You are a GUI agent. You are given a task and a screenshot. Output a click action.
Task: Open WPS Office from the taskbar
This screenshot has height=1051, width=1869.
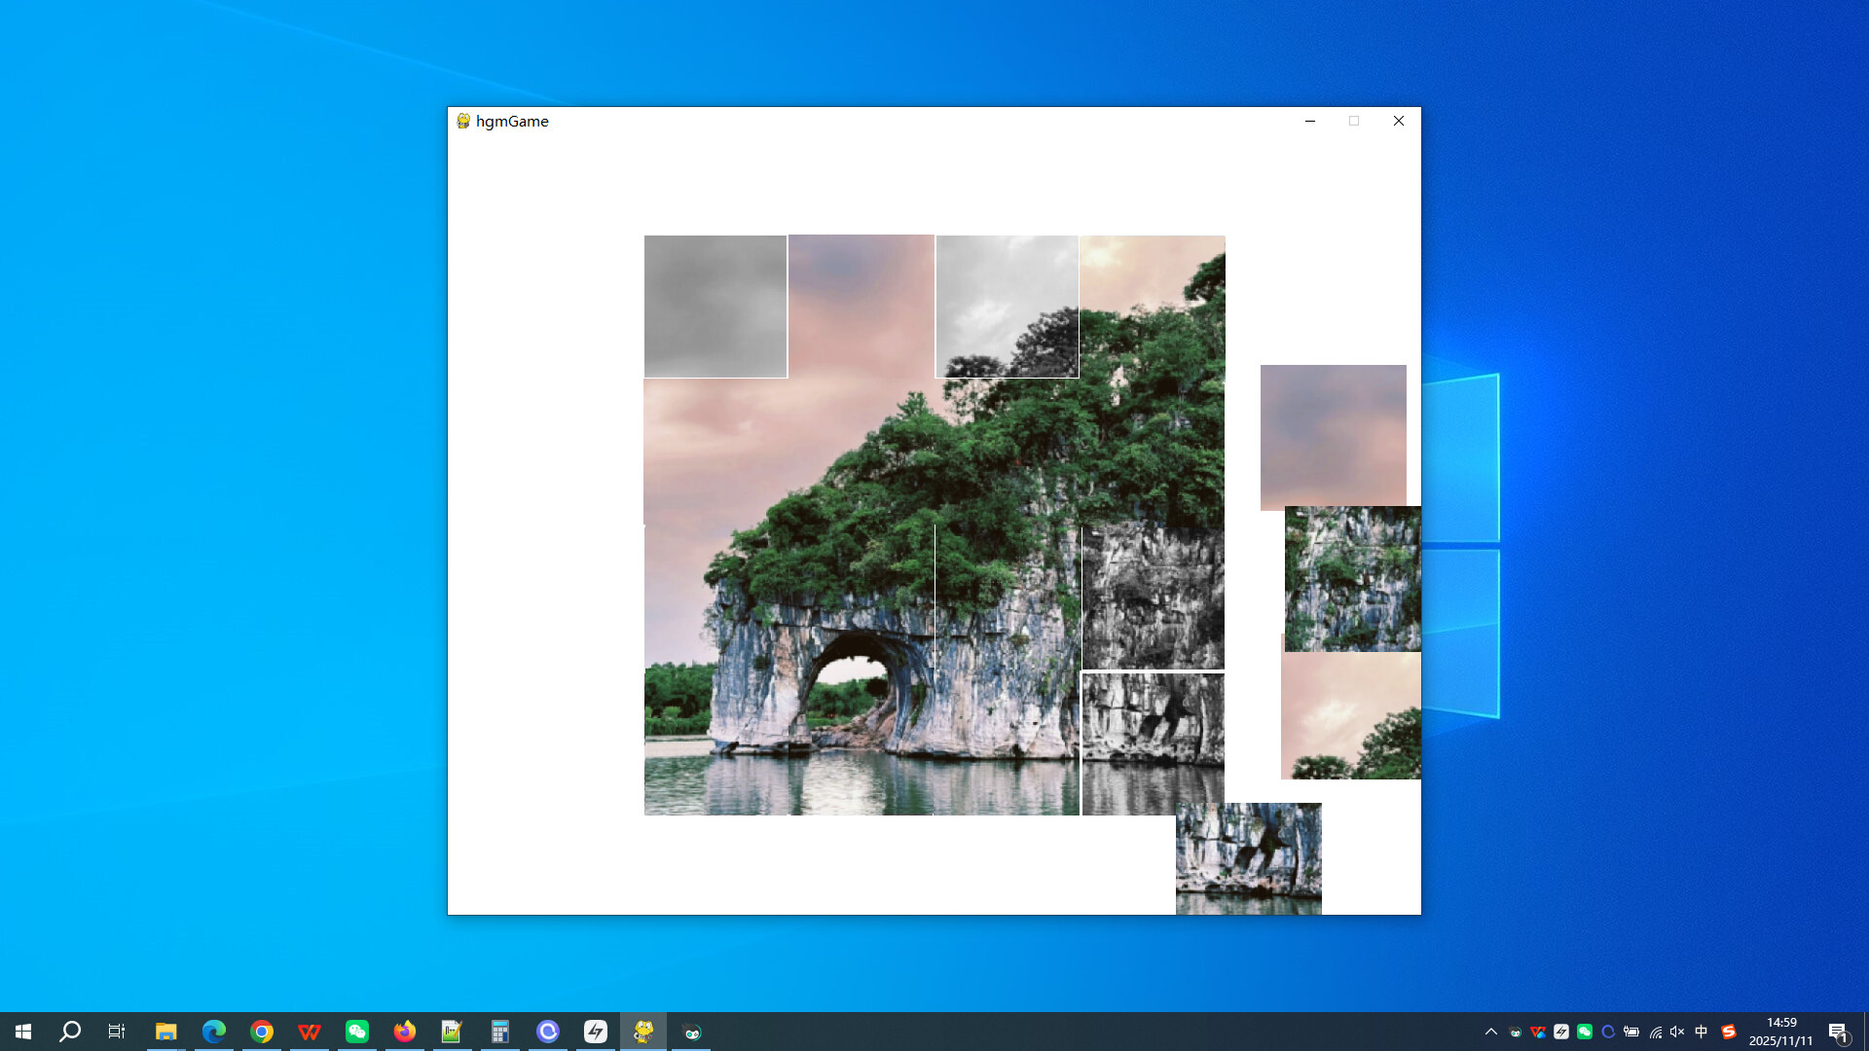tap(310, 1032)
